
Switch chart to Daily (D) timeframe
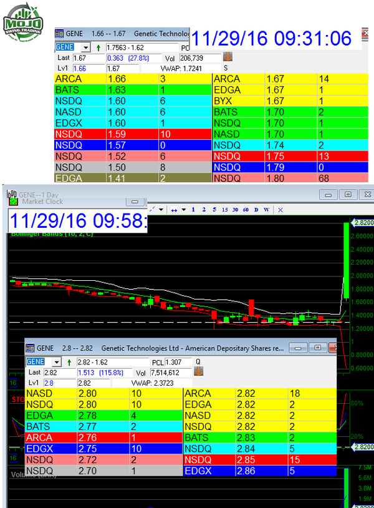click(x=256, y=210)
